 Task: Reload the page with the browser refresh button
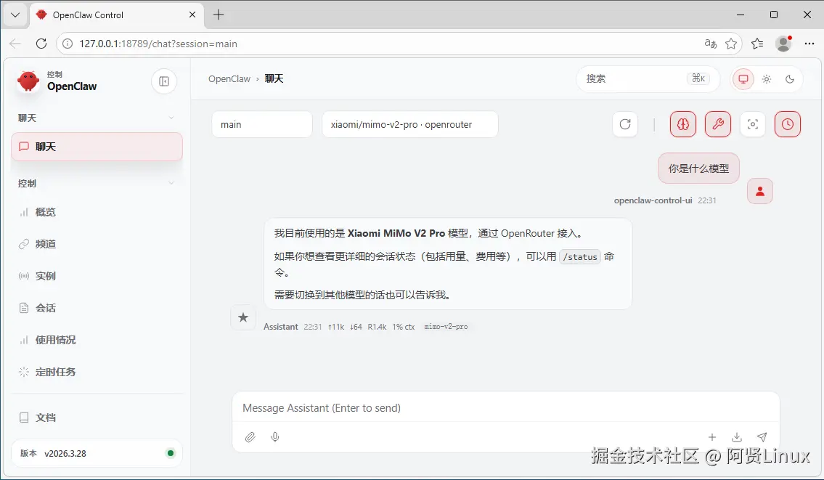click(x=41, y=44)
